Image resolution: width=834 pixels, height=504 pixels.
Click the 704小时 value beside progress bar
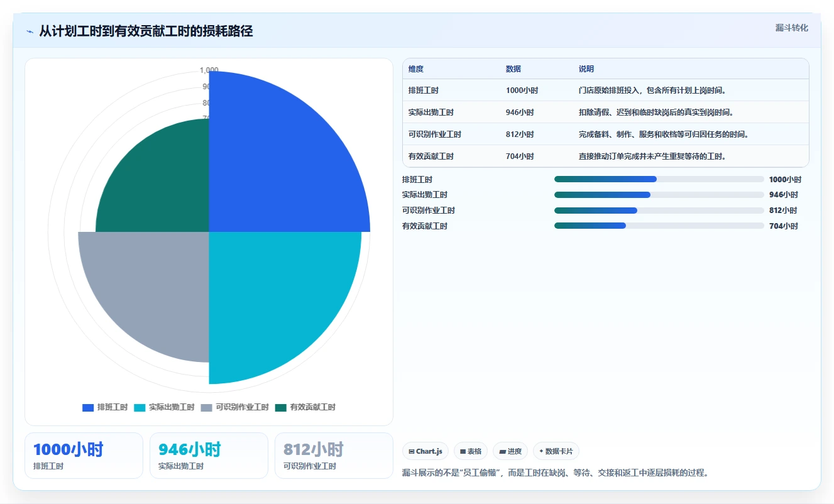(x=783, y=226)
